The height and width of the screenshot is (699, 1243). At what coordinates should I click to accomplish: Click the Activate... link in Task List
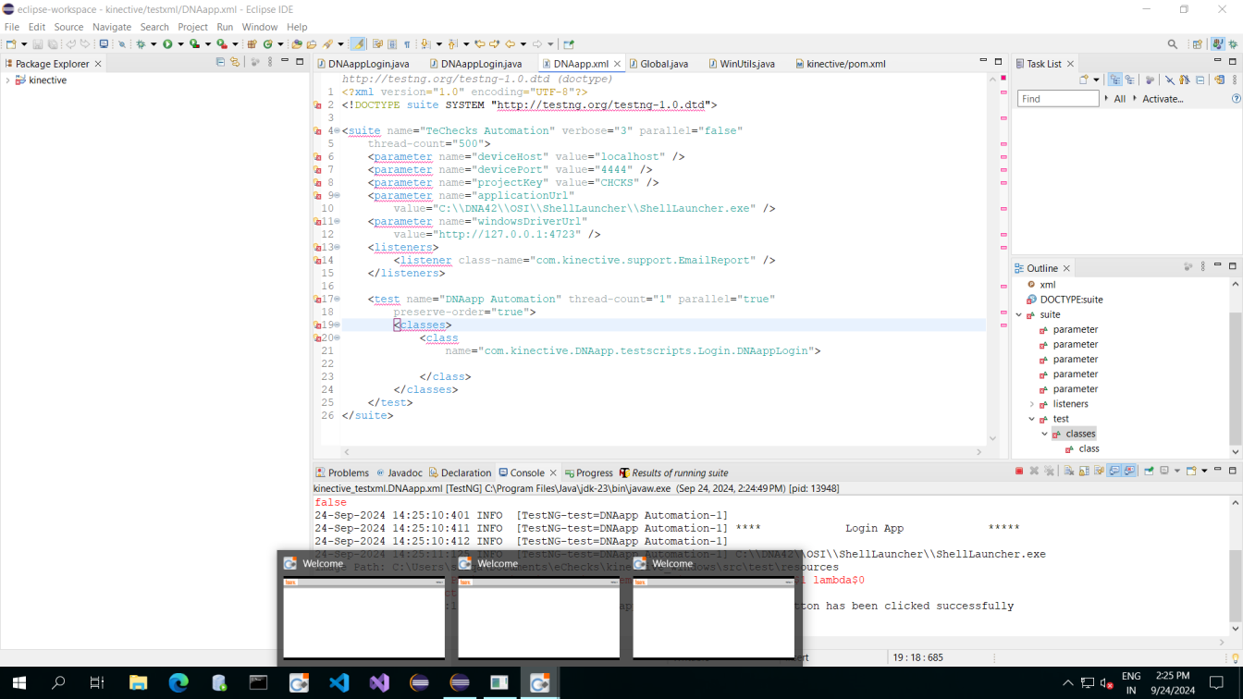[1163, 99]
